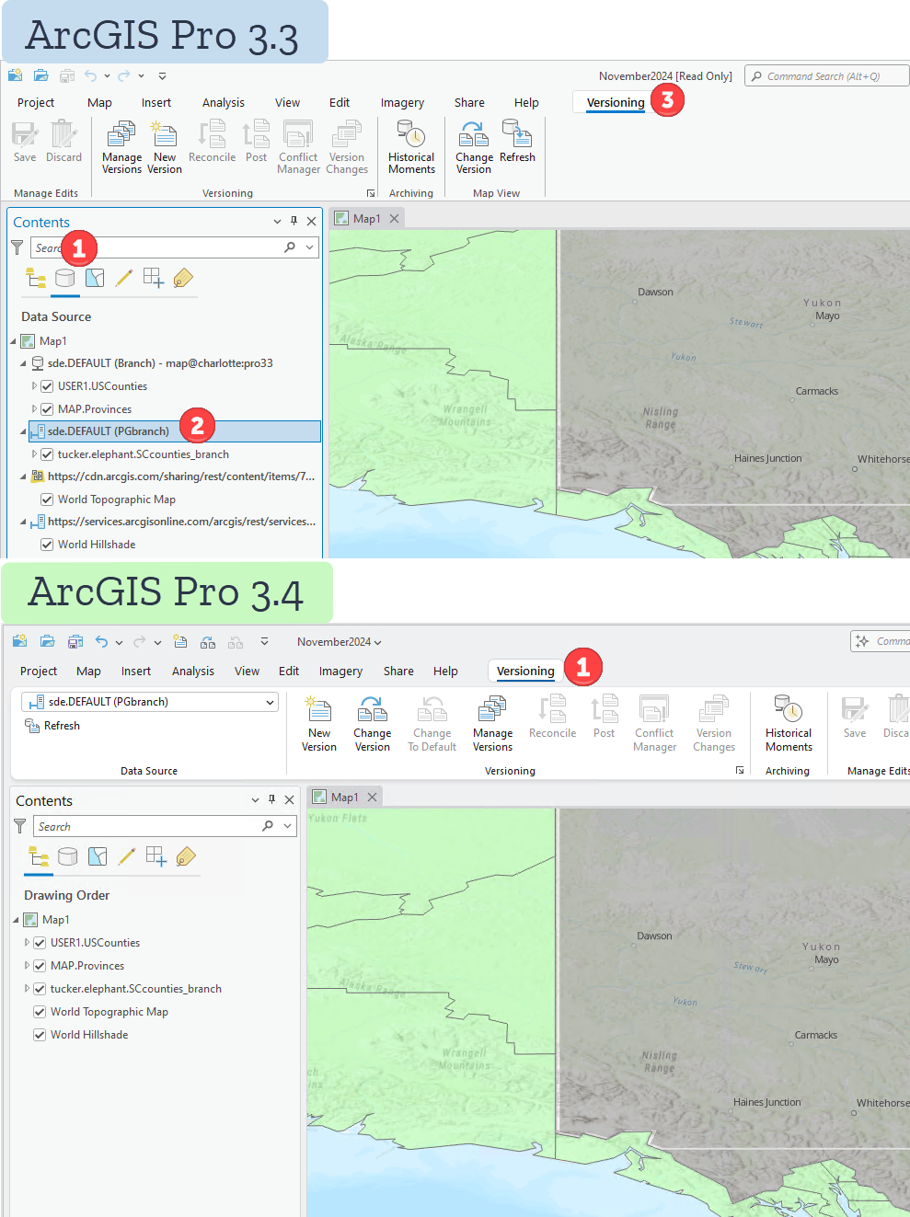
Task: Select List By Labeling in 3.3 Contents
Action: pyautogui.click(x=183, y=278)
